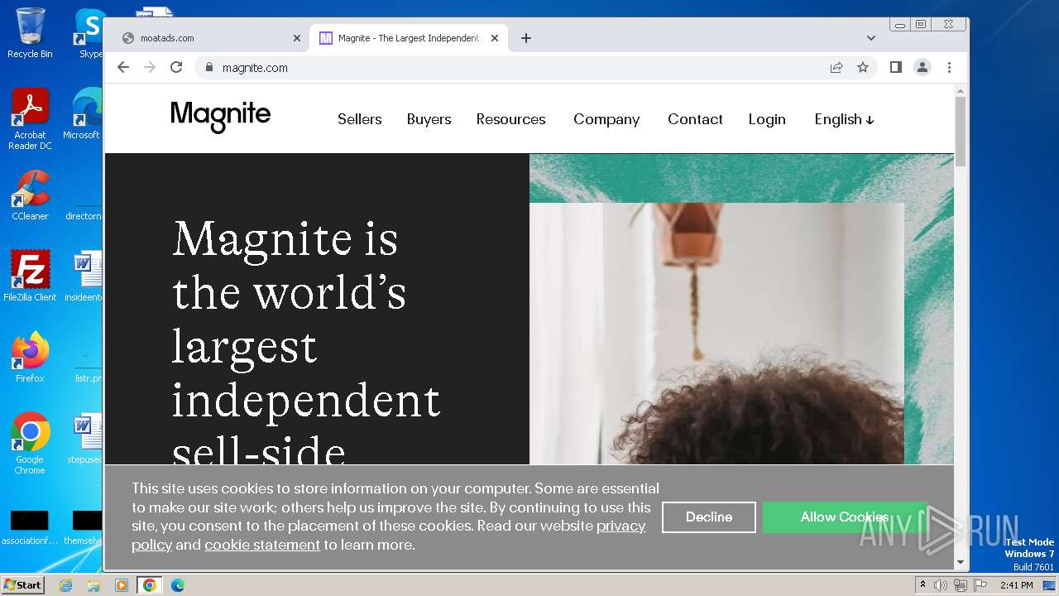Open the cookie statement link
Viewport: 1059px width, 596px height.
[x=262, y=545]
